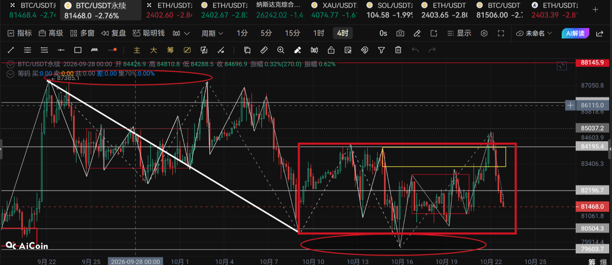Open the 周期 period dropdown
The image size is (612, 265).
tap(212, 33)
